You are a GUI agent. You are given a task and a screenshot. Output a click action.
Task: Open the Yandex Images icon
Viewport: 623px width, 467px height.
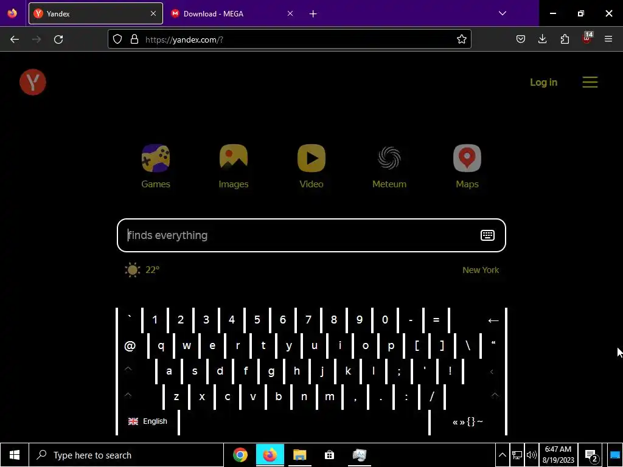tap(234, 158)
